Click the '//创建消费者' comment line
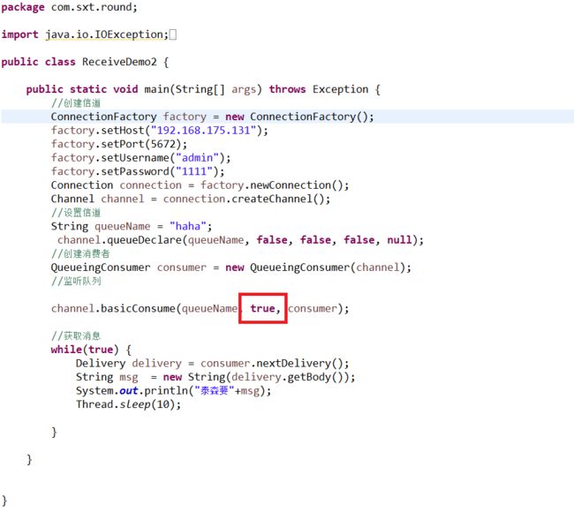 (x=80, y=253)
